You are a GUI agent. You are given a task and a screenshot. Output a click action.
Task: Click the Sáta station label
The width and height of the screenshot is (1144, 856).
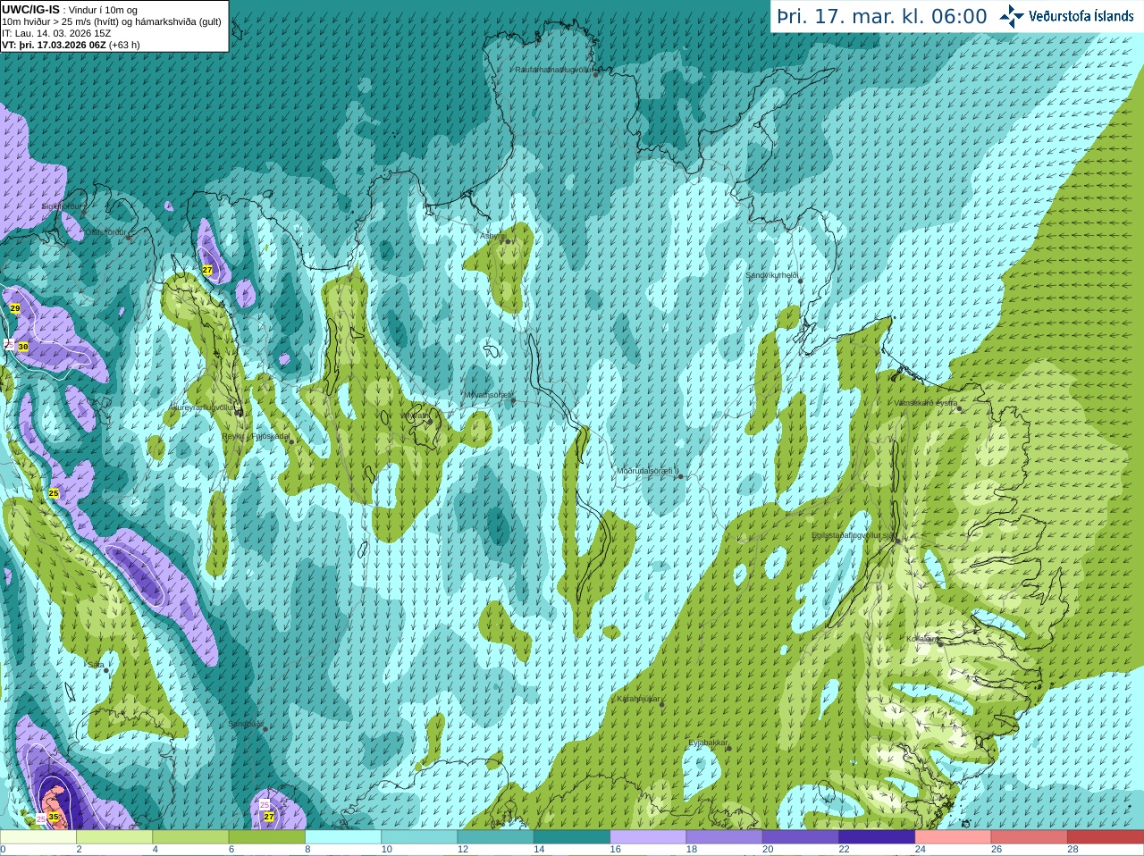click(x=96, y=665)
